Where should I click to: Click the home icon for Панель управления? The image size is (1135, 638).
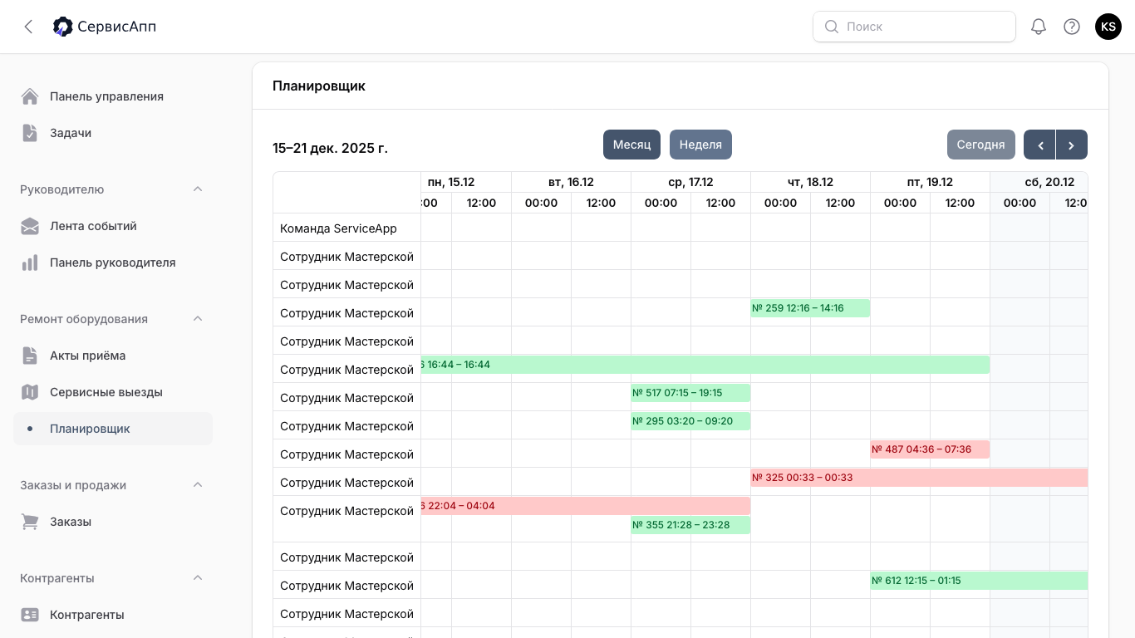30,96
